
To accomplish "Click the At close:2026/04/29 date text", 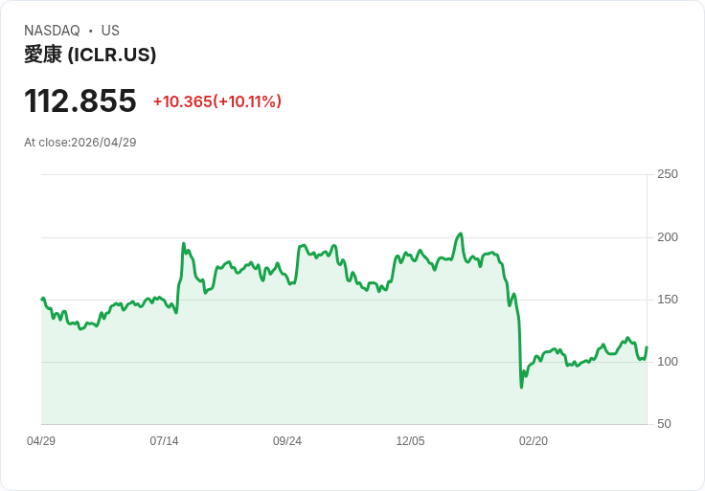I will click(x=80, y=143).
